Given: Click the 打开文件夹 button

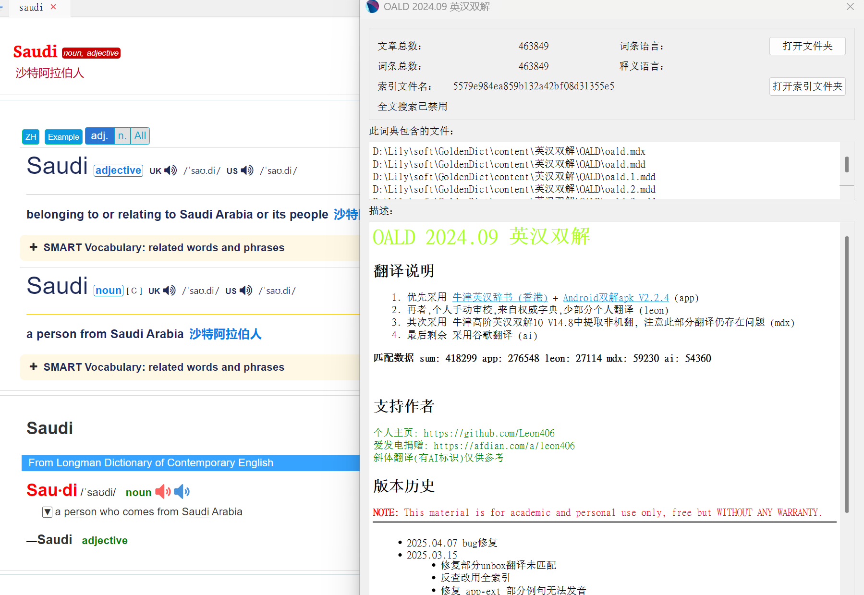Looking at the screenshot, I should pyautogui.click(x=807, y=46).
